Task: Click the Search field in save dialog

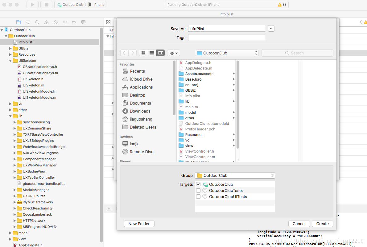Action: pos(297,53)
